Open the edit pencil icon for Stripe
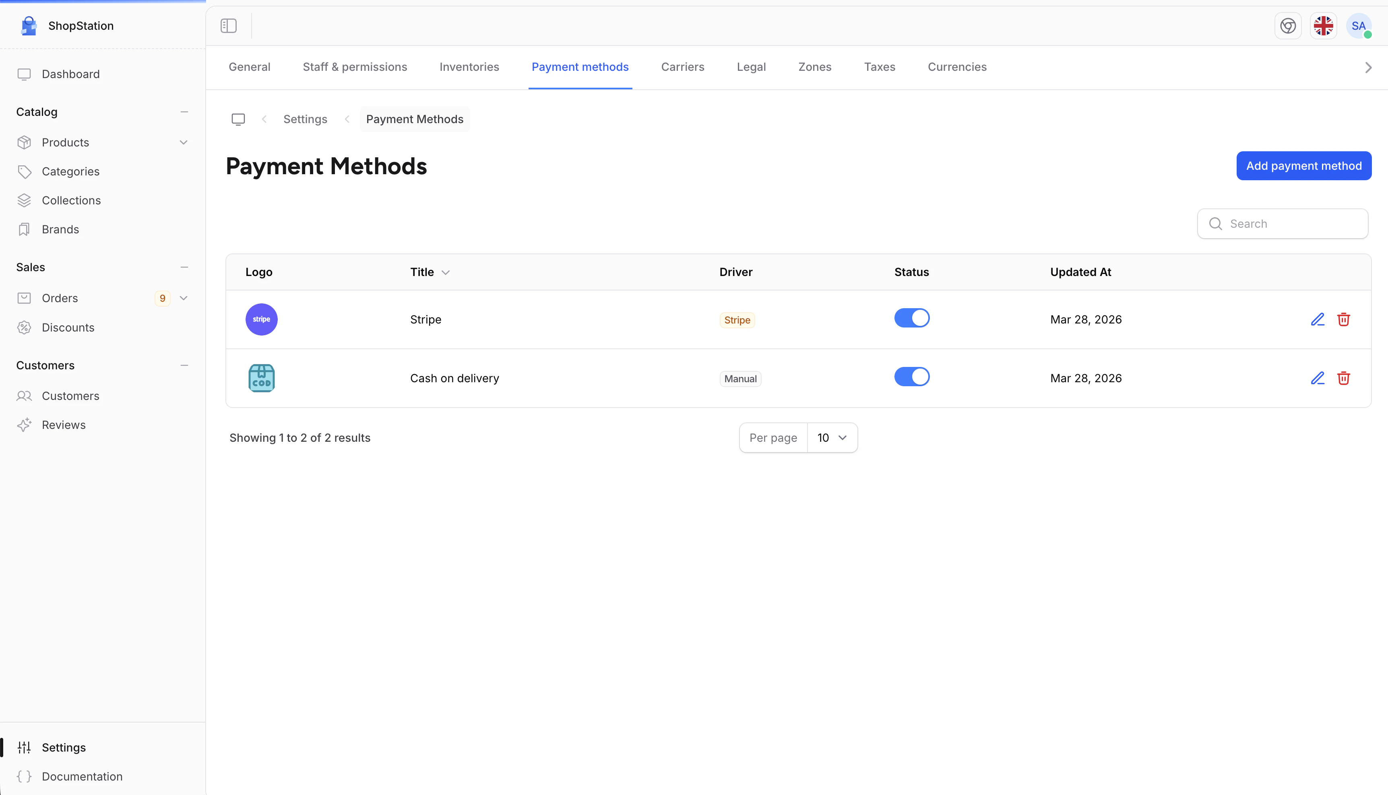 (x=1318, y=319)
